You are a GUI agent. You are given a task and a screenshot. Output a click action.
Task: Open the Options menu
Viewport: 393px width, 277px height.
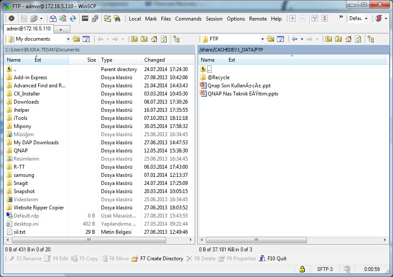tap(236, 19)
